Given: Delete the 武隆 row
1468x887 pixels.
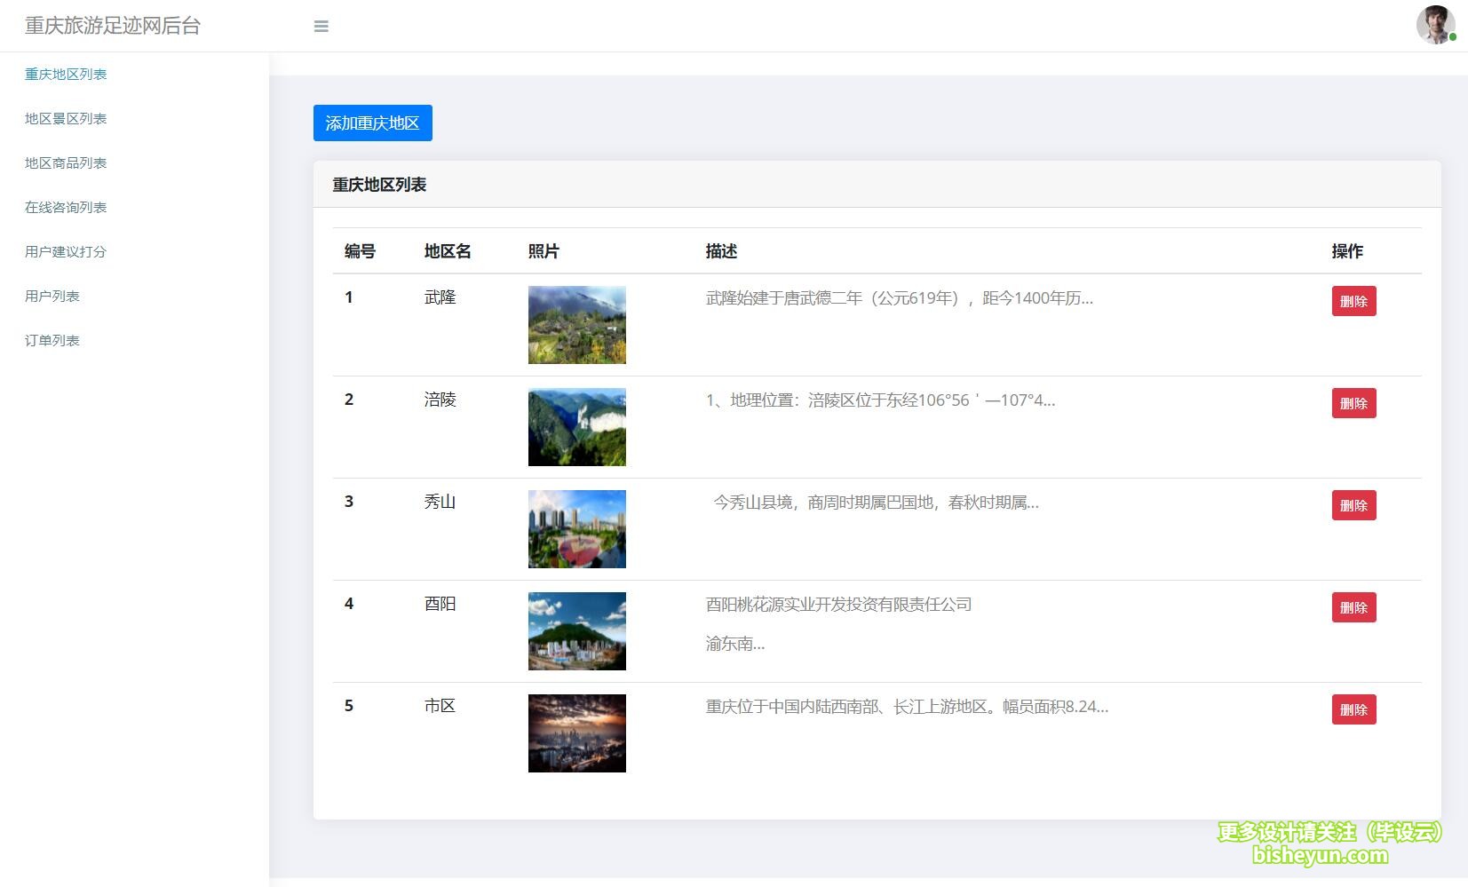Looking at the screenshot, I should (1353, 301).
